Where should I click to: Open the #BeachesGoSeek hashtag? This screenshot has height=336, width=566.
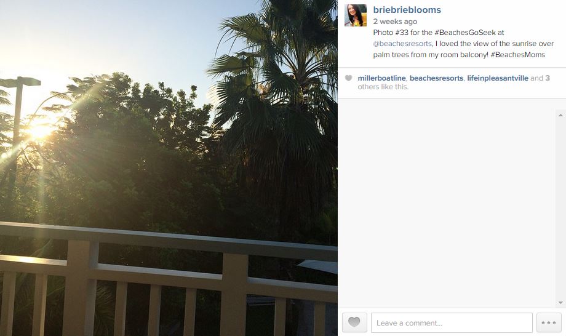pyautogui.click(x=465, y=33)
